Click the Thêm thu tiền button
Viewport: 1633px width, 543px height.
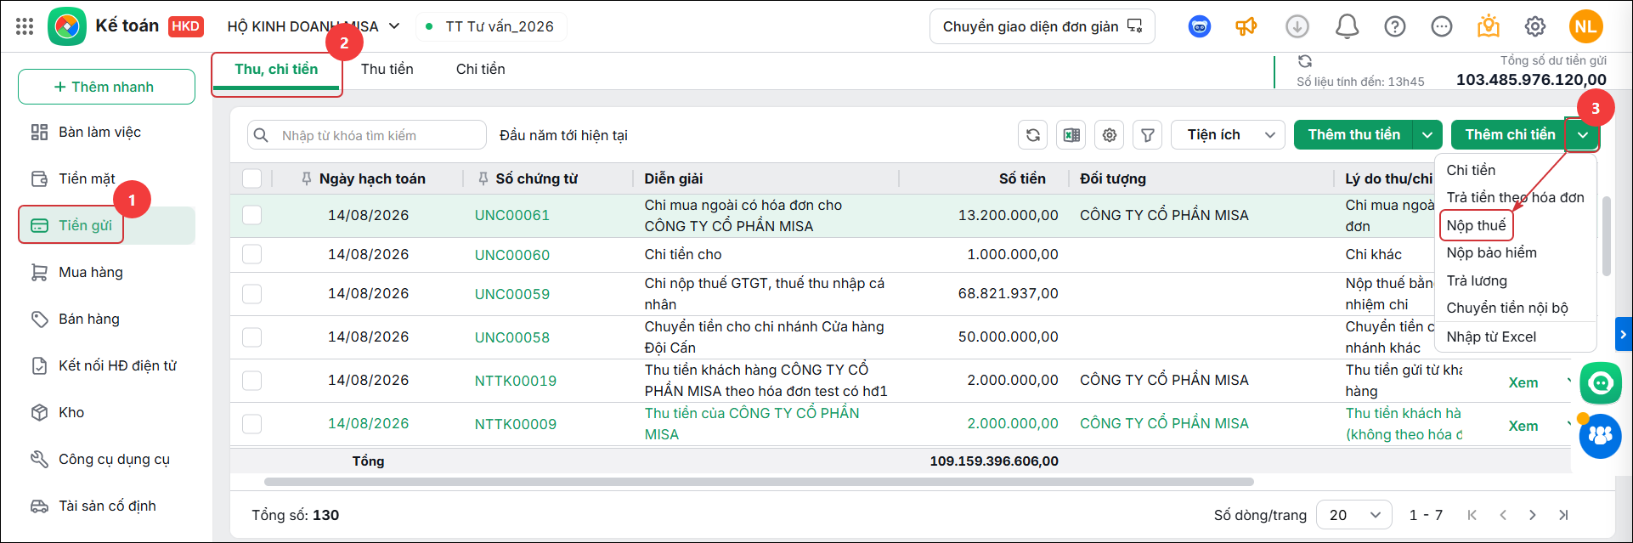coord(1353,135)
